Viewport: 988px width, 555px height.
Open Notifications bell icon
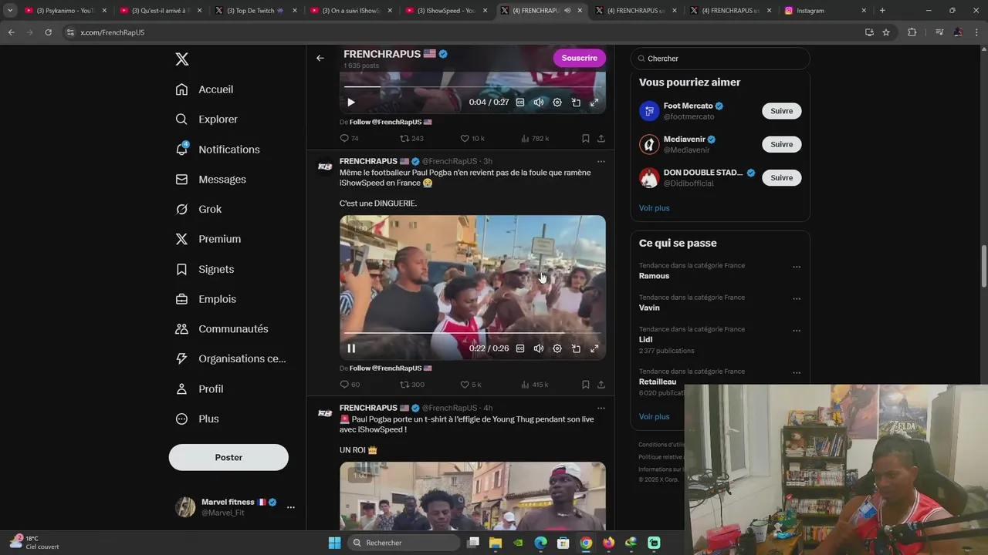pos(181,150)
